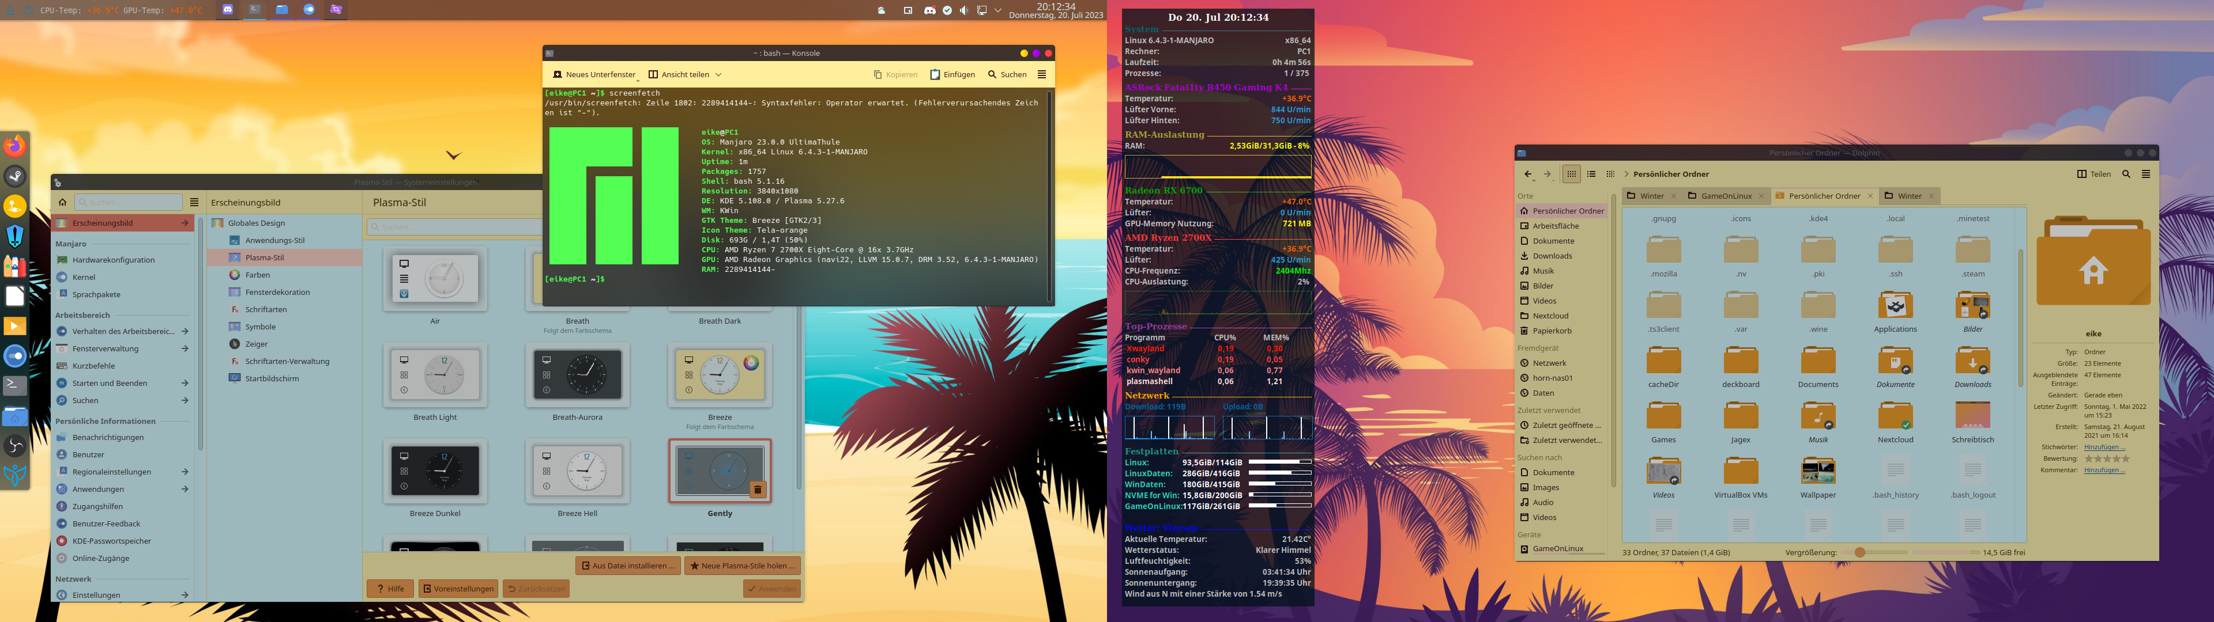Switch Dolphin to the detailed list view
Viewport: 2214px width, 622px height.
tap(1591, 173)
